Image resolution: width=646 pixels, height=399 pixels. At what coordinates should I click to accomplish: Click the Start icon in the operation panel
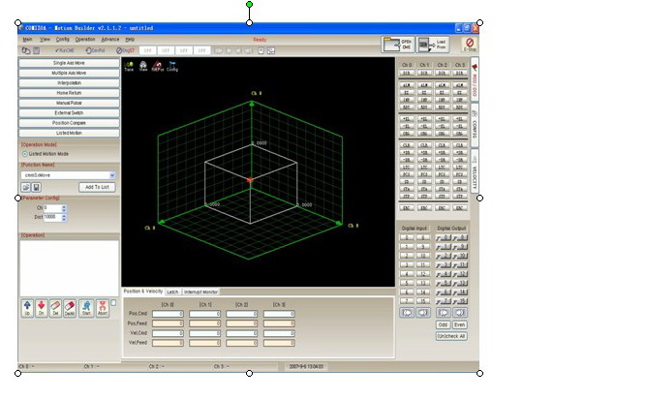click(86, 308)
